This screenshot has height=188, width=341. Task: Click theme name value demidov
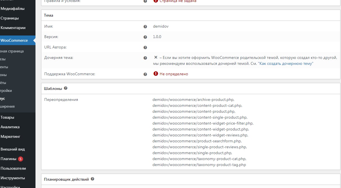coord(161,26)
